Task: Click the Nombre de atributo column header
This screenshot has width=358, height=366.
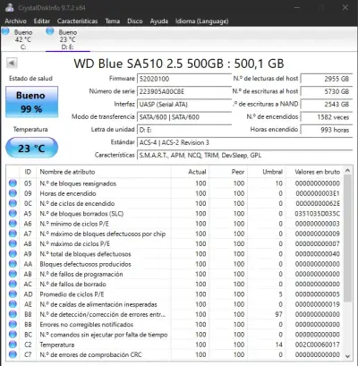Action: pos(104,172)
